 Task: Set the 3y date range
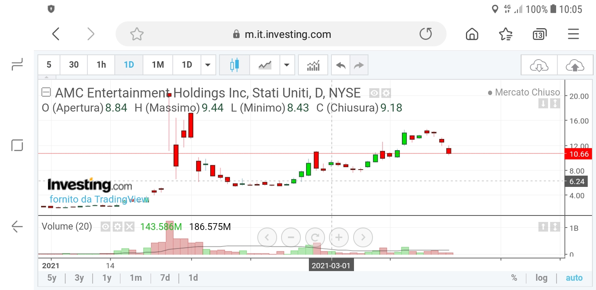79,278
